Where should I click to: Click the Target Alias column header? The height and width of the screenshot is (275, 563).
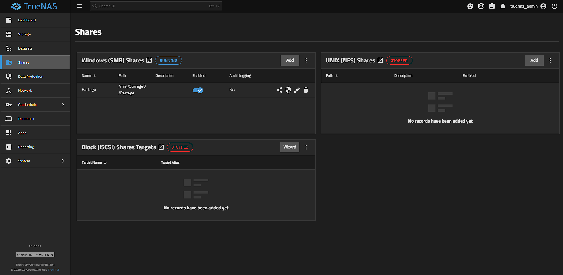170,162
